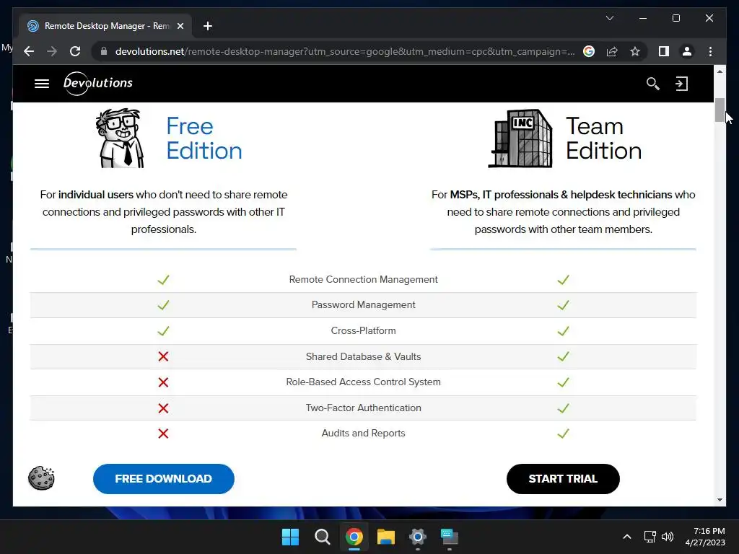Click the address bar URL field

click(345, 51)
